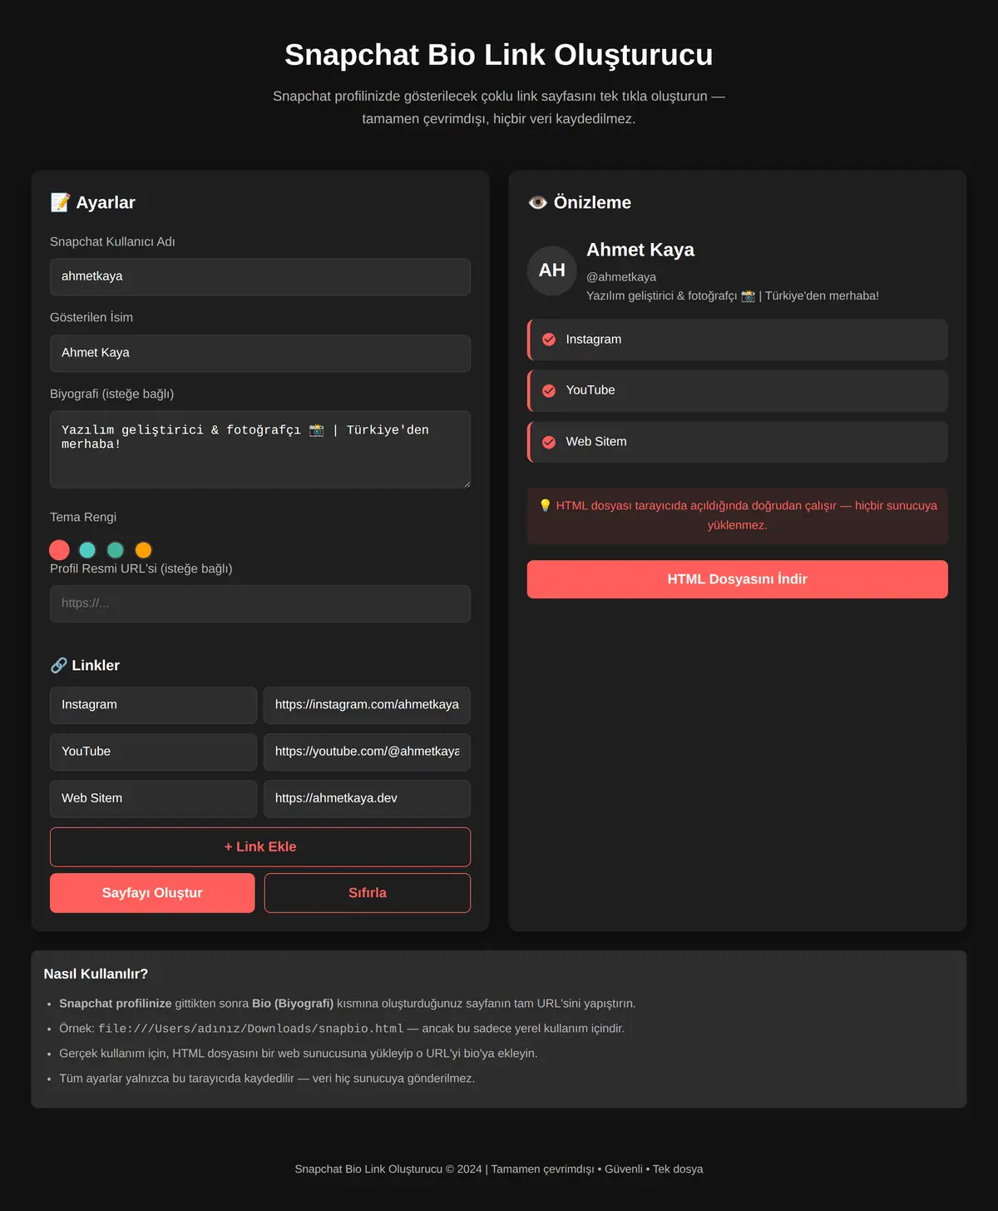Click the check icon on Instagram preview
The width and height of the screenshot is (998, 1211).
coord(549,340)
